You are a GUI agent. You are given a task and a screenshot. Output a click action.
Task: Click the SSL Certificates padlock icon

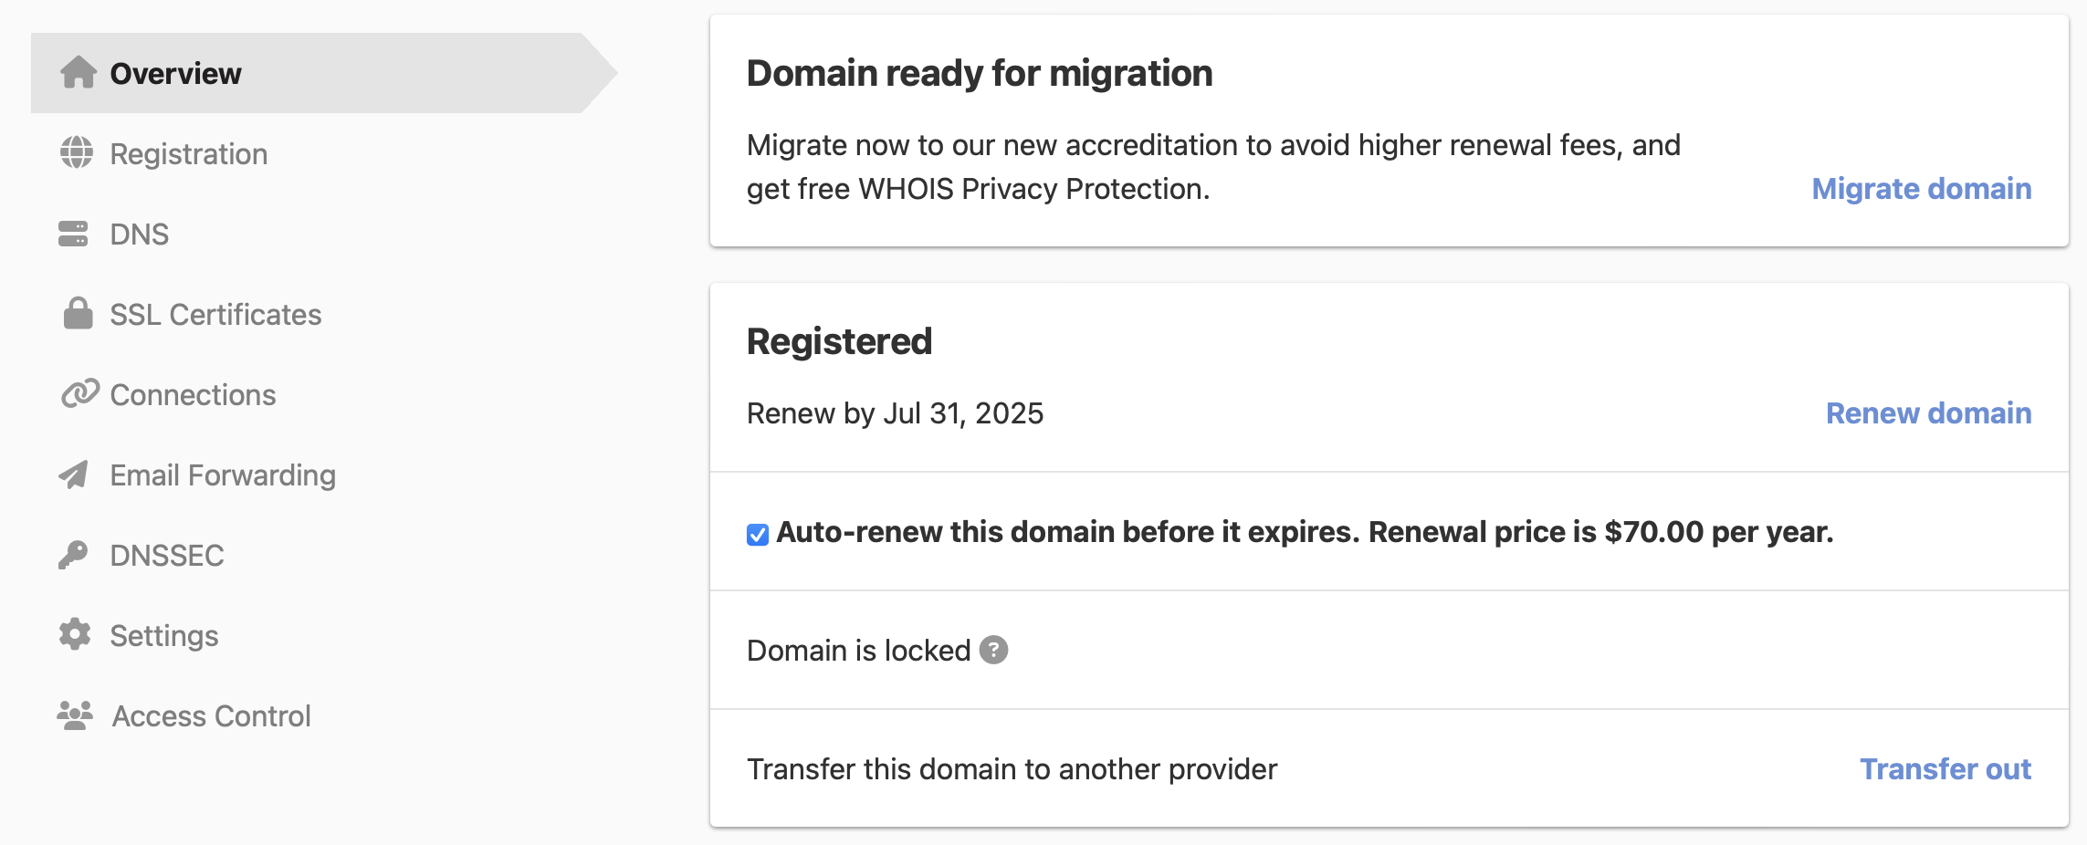coord(77,314)
